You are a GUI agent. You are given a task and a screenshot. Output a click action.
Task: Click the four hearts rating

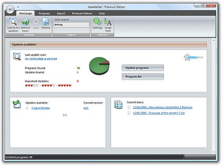coord(48,86)
